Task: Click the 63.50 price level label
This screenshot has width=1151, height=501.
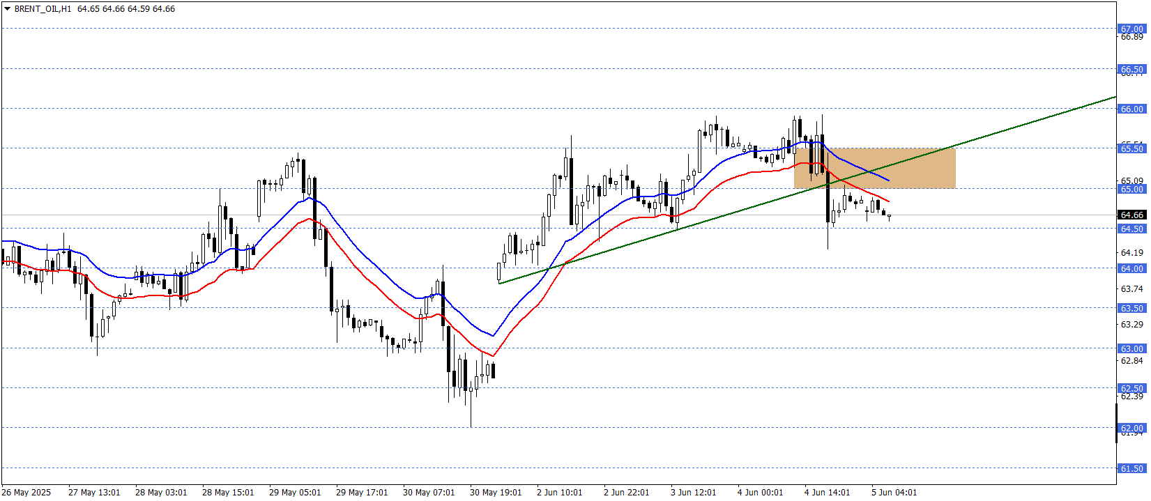Action: (1132, 308)
